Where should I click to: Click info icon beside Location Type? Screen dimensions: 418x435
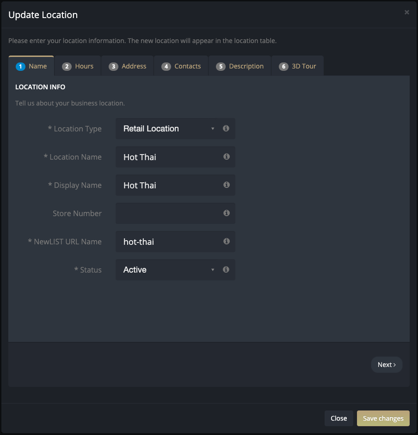(226, 129)
